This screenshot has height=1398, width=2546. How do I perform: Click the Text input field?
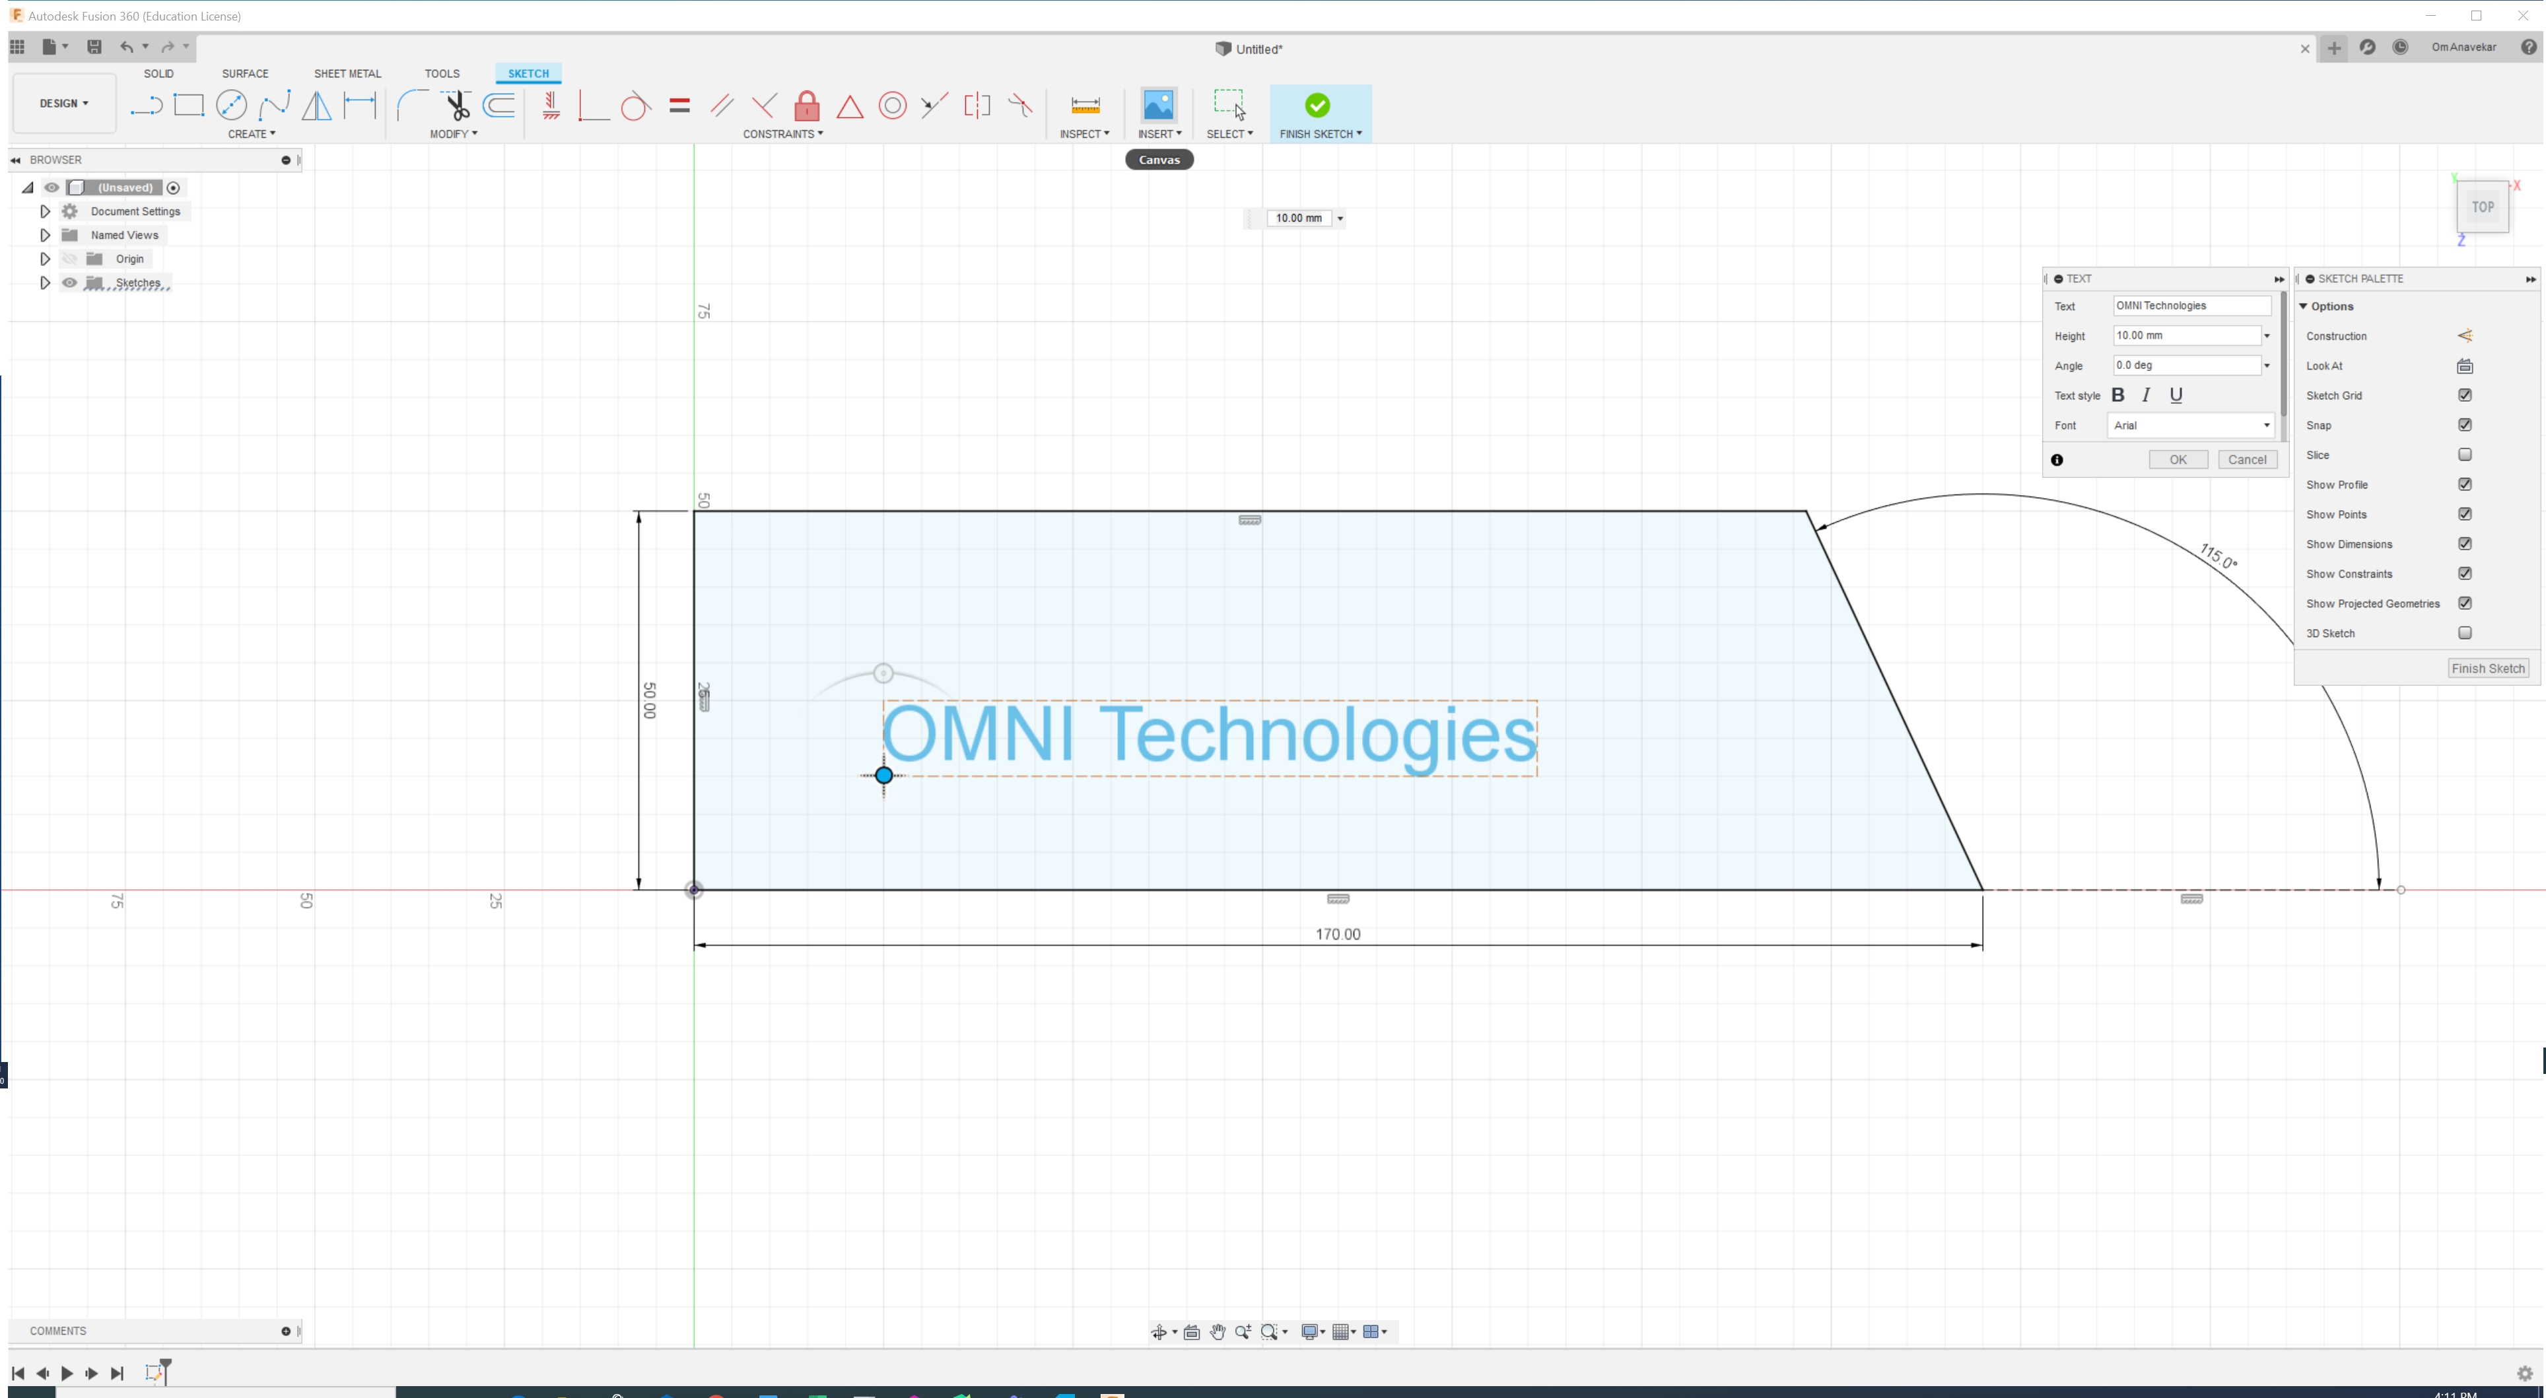click(x=2191, y=306)
